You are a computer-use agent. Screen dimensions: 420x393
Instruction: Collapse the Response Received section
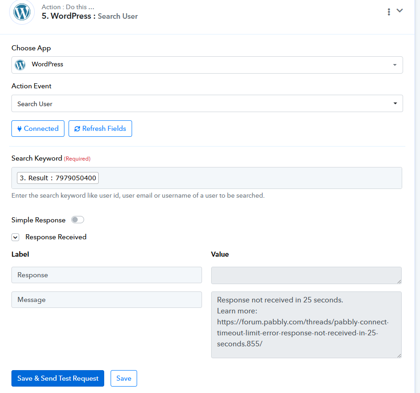click(15, 237)
